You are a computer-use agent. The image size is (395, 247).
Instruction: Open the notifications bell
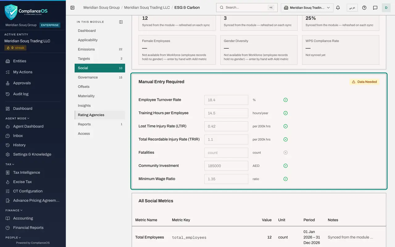338,8
